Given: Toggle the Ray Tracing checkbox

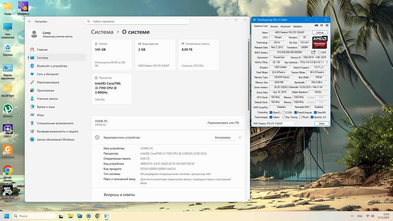Looking at the screenshot, I should pyautogui.click(x=285, y=117).
